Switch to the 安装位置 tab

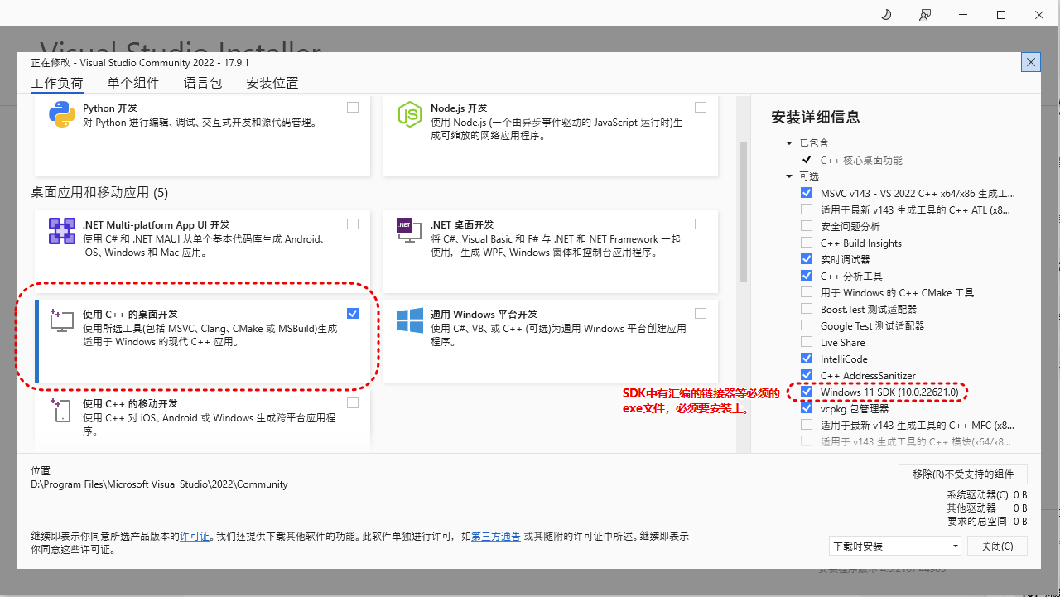click(x=272, y=83)
